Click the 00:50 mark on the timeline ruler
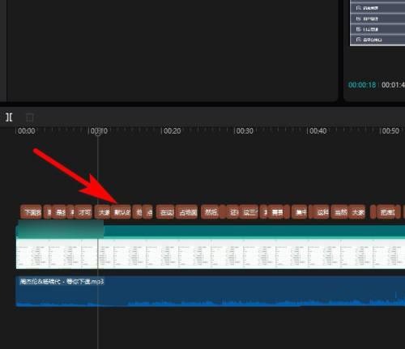This screenshot has width=405, height=349. 390,131
